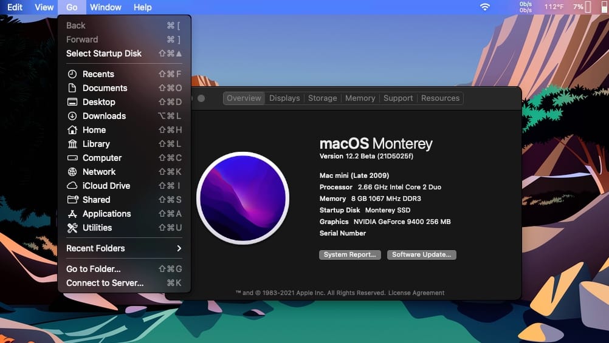Image resolution: width=609 pixels, height=343 pixels.
Task: Click the System Report… button
Action: tap(350, 254)
